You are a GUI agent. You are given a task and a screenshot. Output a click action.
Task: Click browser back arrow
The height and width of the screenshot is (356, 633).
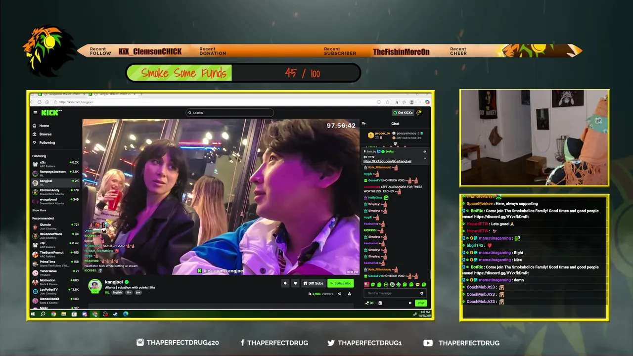pos(32,102)
